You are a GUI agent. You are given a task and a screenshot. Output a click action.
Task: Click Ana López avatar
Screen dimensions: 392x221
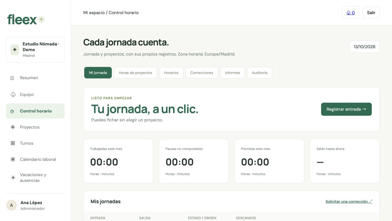coord(12,205)
